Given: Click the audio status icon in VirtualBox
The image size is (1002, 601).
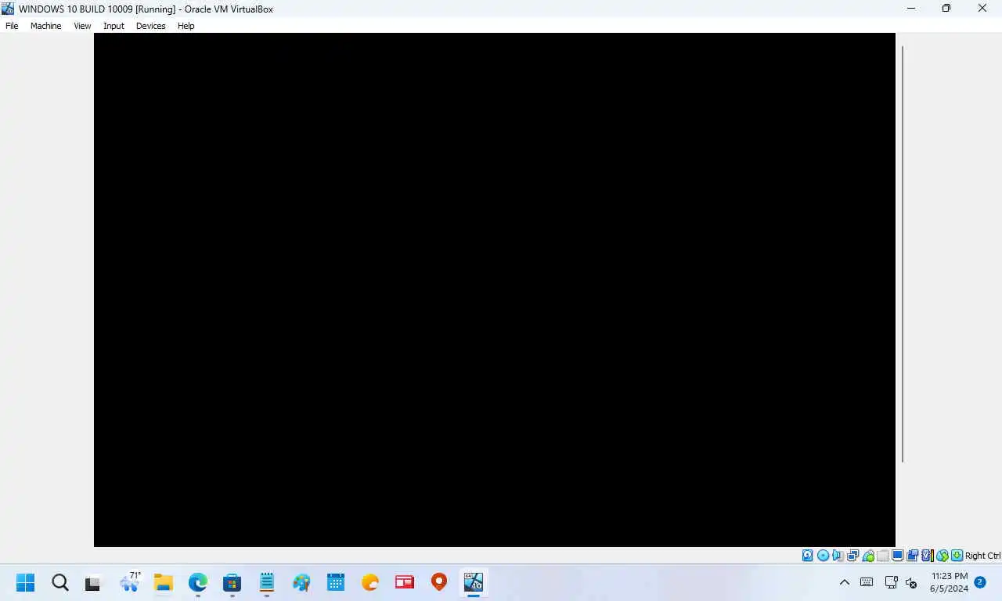Looking at the screenshot, I should point(838,556).
